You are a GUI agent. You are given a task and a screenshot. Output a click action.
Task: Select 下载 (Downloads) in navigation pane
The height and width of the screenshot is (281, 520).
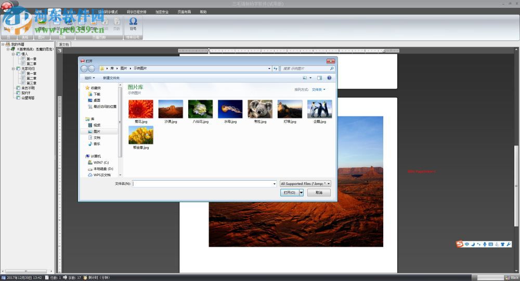[94, 94]
